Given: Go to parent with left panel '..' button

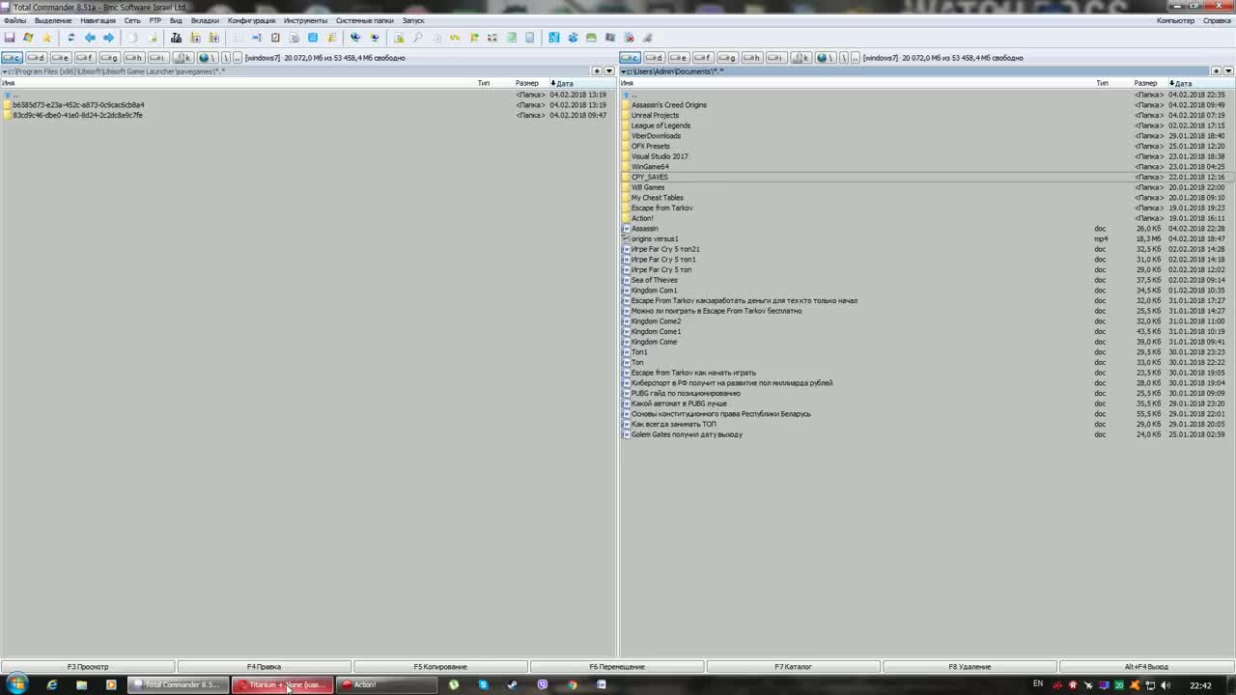Looking at the screenshot, I should coord(236,58).
